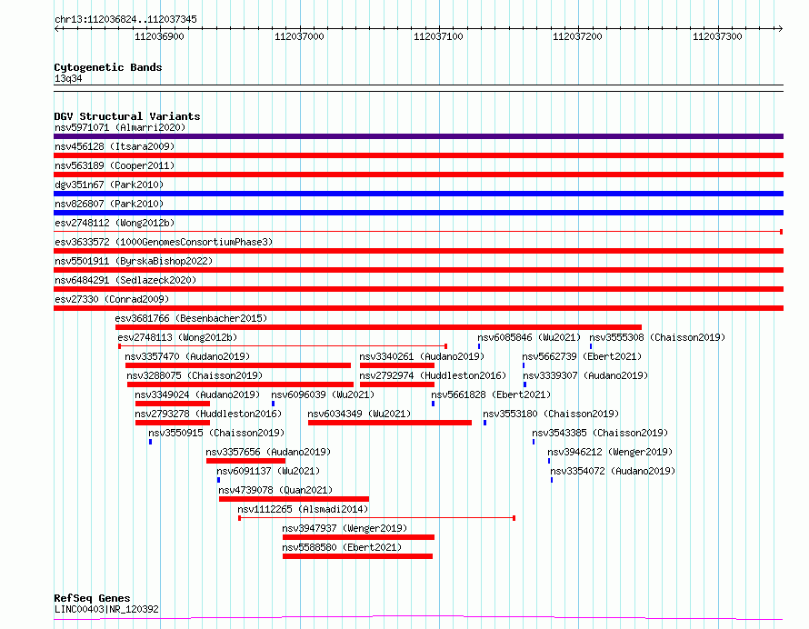Click the red nsv6034349 variant bar

(x=390, y=423)
